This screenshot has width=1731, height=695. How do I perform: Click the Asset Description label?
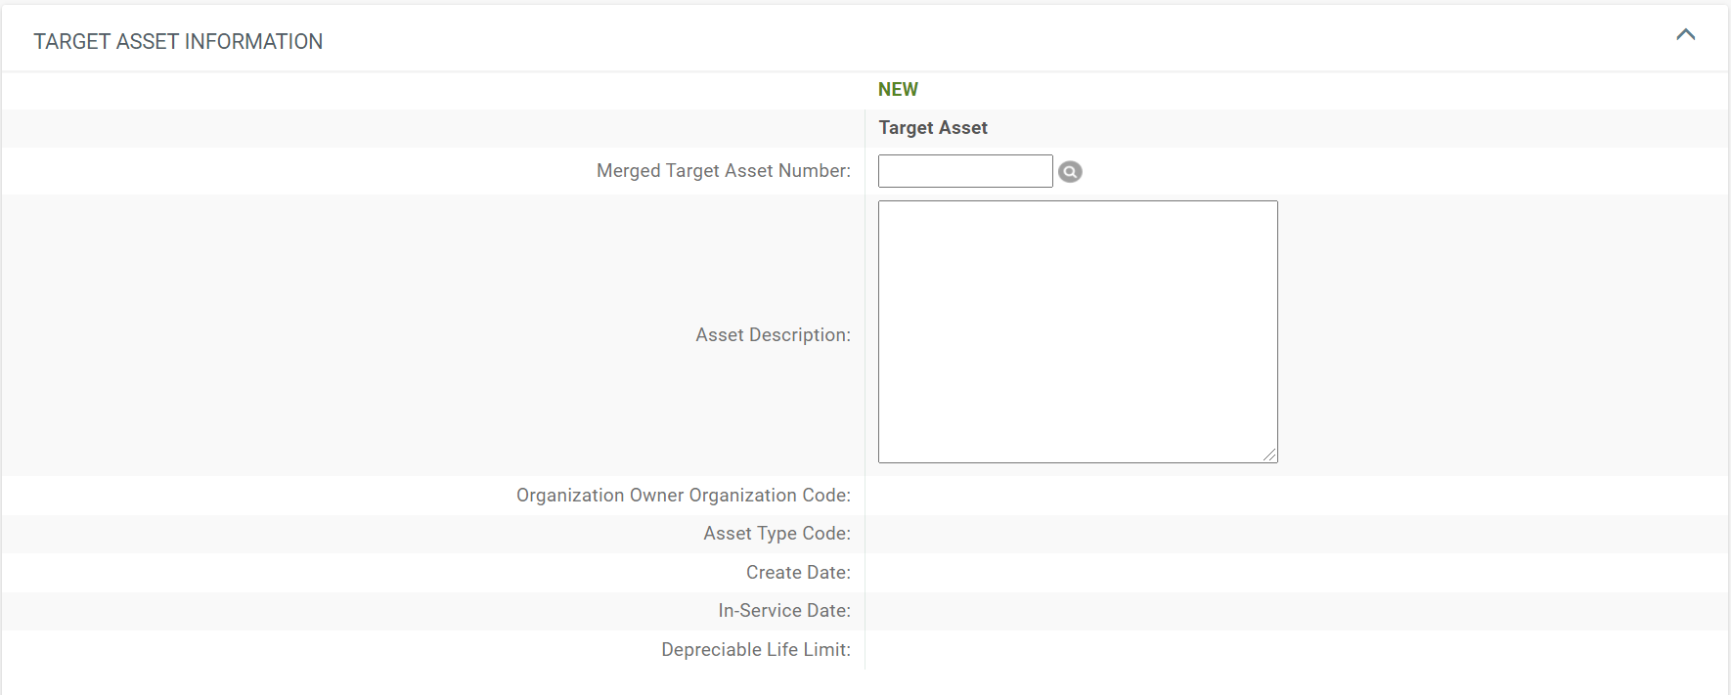pyautogui.click(x=773, y=335)
